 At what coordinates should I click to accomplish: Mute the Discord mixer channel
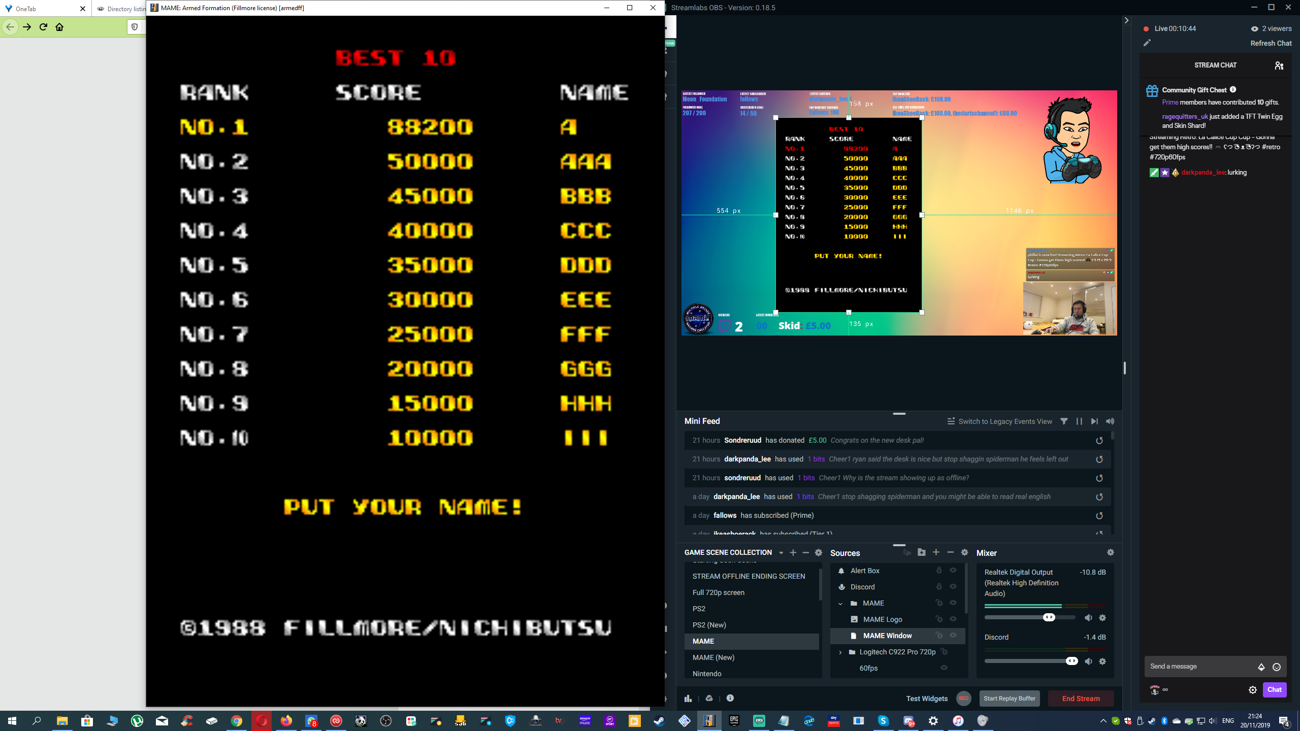[1088, 661]
